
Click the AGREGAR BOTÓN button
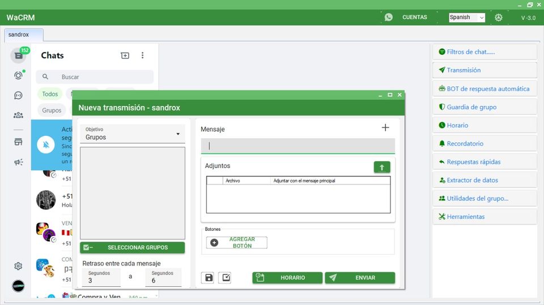pos(236,243)
